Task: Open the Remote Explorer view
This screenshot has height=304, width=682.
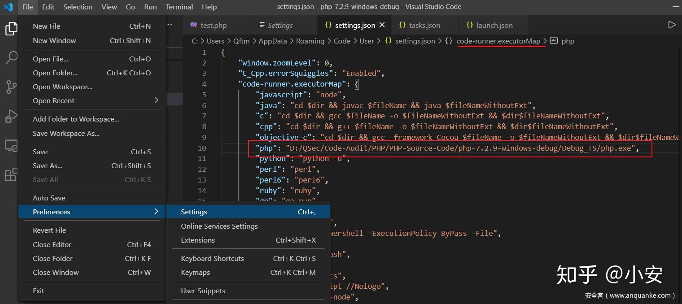Action: click(x=11, y=145)
